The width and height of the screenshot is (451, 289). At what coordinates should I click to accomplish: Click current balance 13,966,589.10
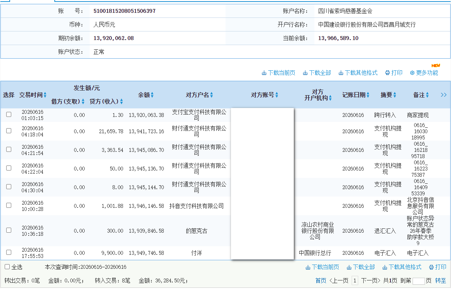(338, 38)
